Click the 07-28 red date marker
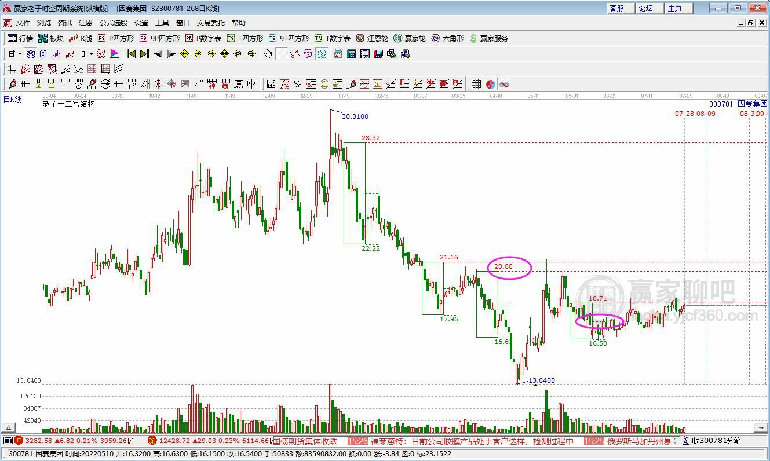The height and width of the screenshot is (461, 770). click(x=684, y=114)
